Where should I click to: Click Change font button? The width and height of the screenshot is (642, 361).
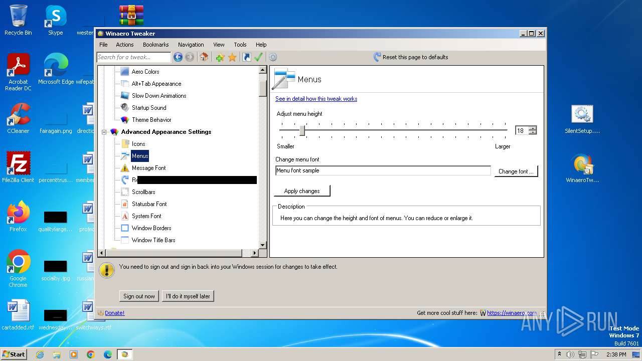click(516, 171)
